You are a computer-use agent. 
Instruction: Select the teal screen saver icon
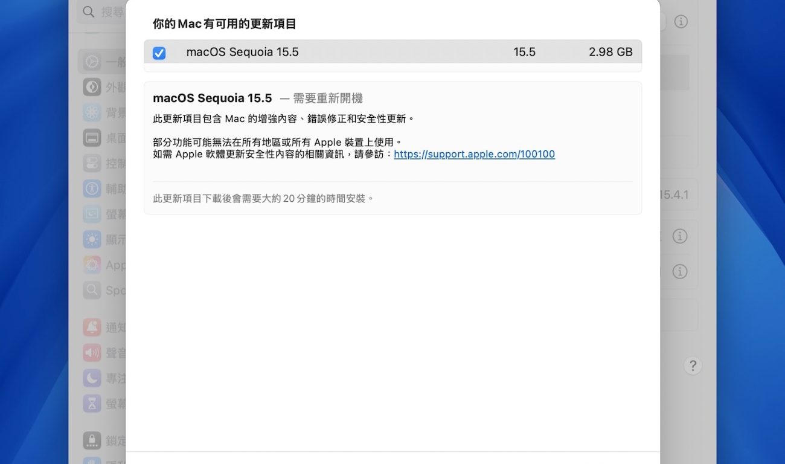[x=92, y=214]
